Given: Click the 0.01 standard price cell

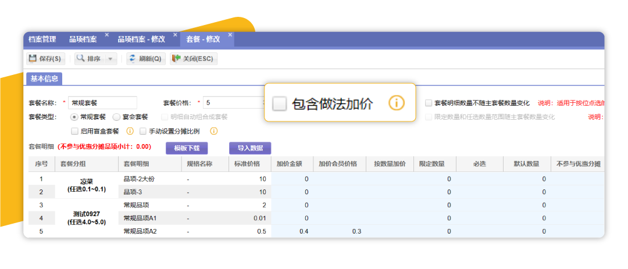Looking at the screenshot, I should [250, 218].
